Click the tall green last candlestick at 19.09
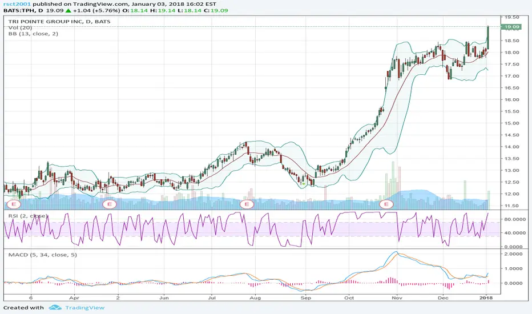 [x=488, y=38]
